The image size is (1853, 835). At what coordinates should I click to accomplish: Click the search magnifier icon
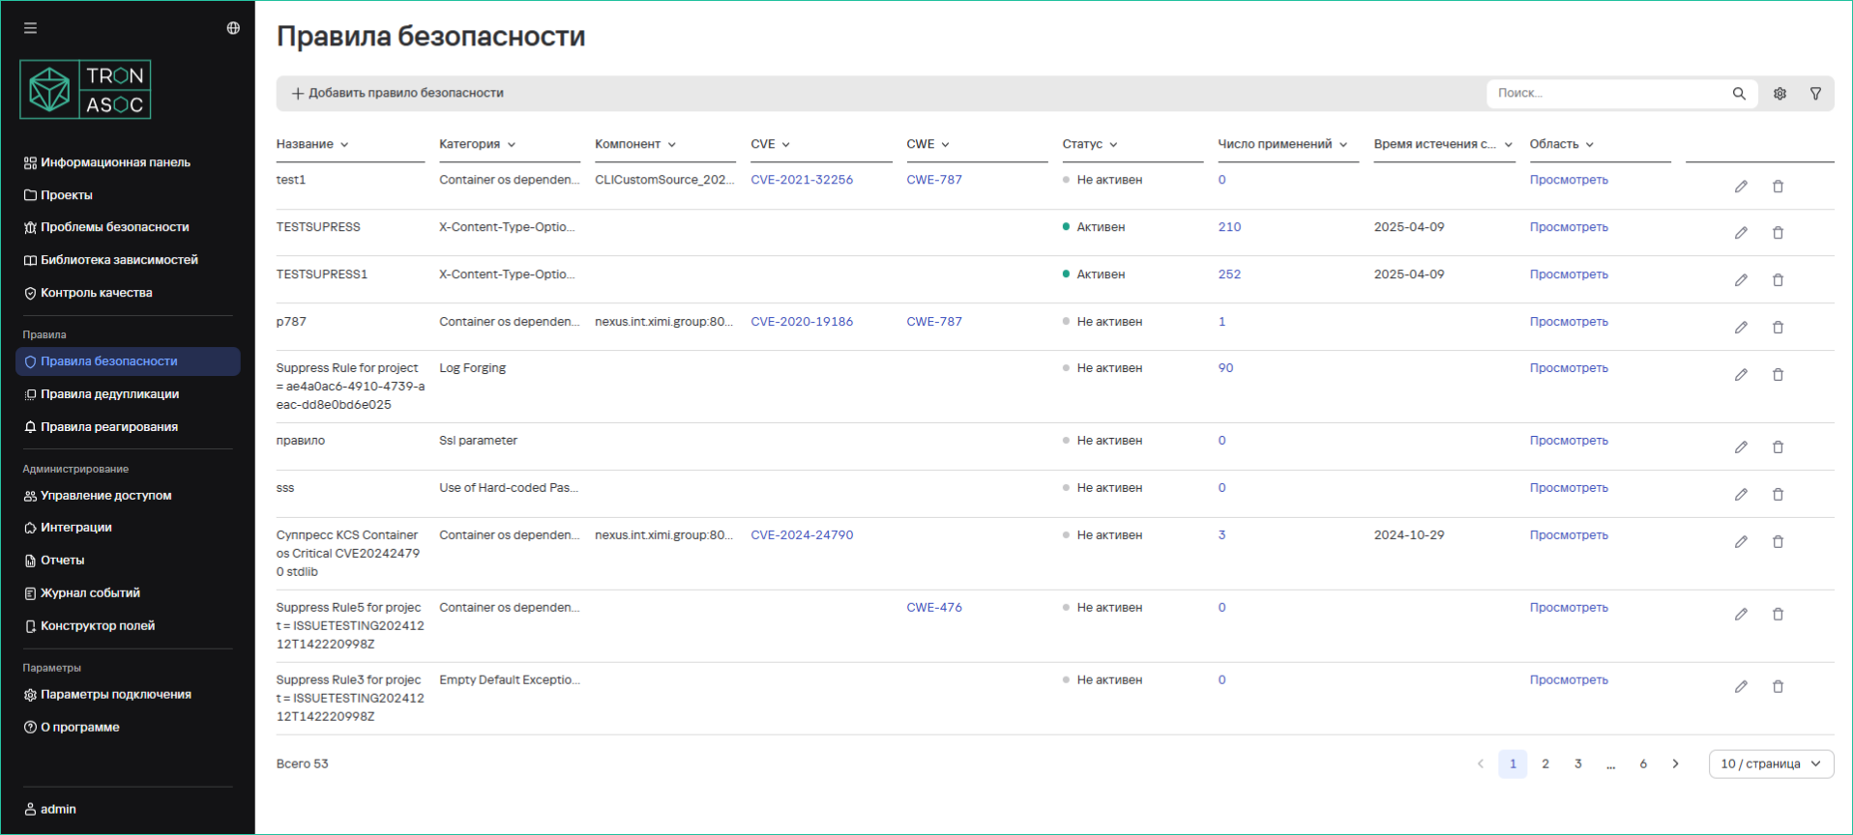tap(1739, 94)
